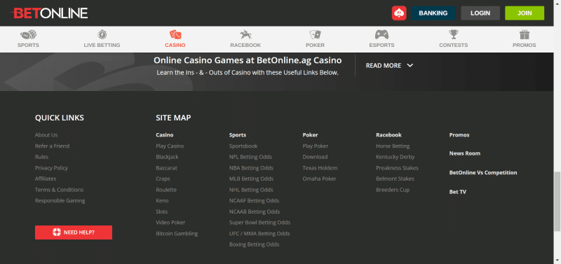Open the NFL Betting Odds link
This screenshot has width=561, height=264.
click(x=250, y=157)
